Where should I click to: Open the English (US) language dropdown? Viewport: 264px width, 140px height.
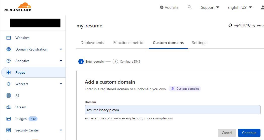coord(240,8)
